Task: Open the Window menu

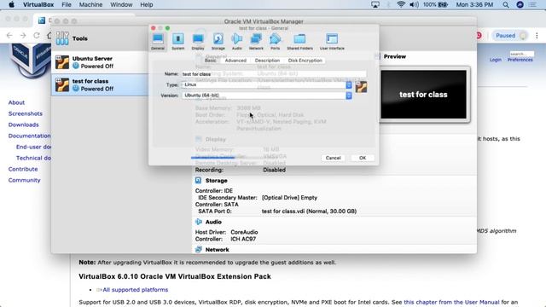Action: [x=121, y=4]
